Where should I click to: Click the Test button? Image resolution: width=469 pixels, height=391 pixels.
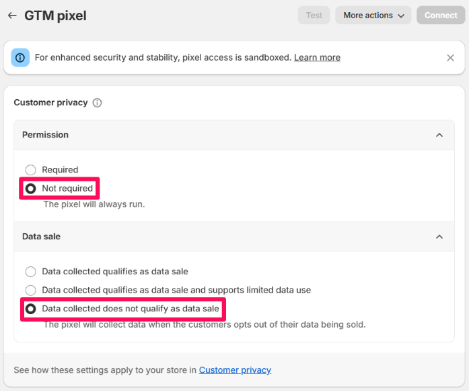click(314, 16)
